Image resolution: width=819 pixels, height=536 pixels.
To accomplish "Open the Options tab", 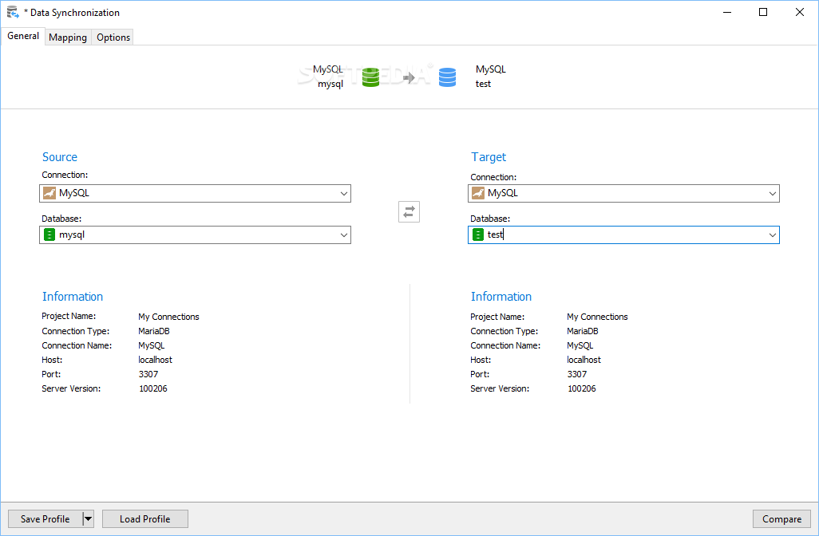I will [x=113, y=37].
